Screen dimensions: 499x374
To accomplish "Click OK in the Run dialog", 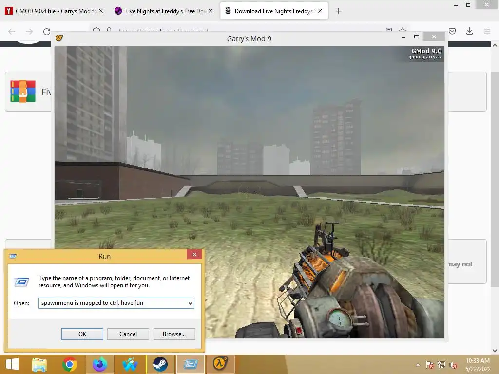I will (82, 334).
